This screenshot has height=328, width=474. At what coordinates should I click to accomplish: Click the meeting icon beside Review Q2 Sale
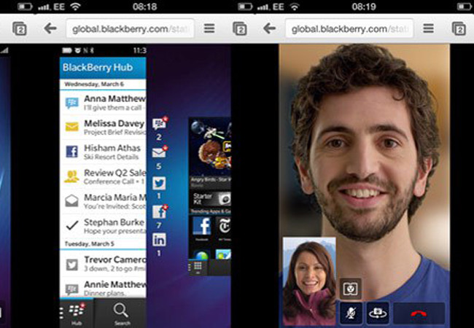click(72, 176)
